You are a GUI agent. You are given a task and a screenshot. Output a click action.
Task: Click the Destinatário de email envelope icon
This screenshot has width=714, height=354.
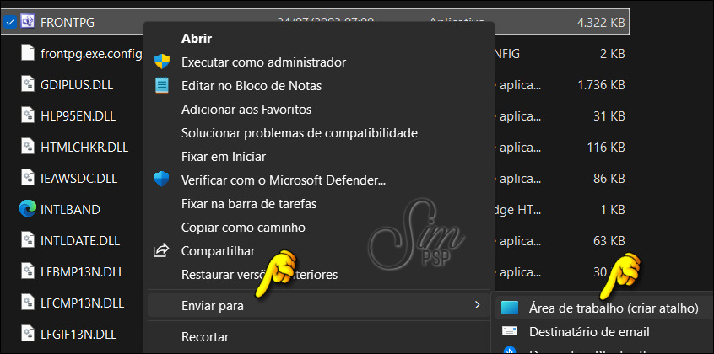(x=510, y=332)
